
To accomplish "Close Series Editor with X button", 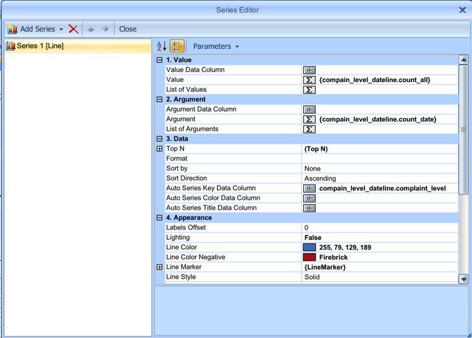I will [462, 10].
